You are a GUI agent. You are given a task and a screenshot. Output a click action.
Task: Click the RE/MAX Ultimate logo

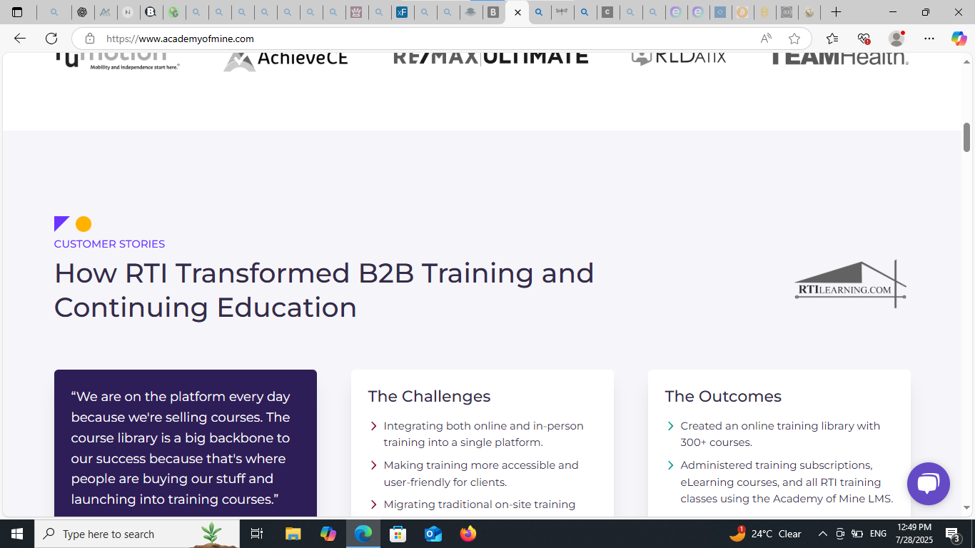pyautogui.click(x=491, y=58)
